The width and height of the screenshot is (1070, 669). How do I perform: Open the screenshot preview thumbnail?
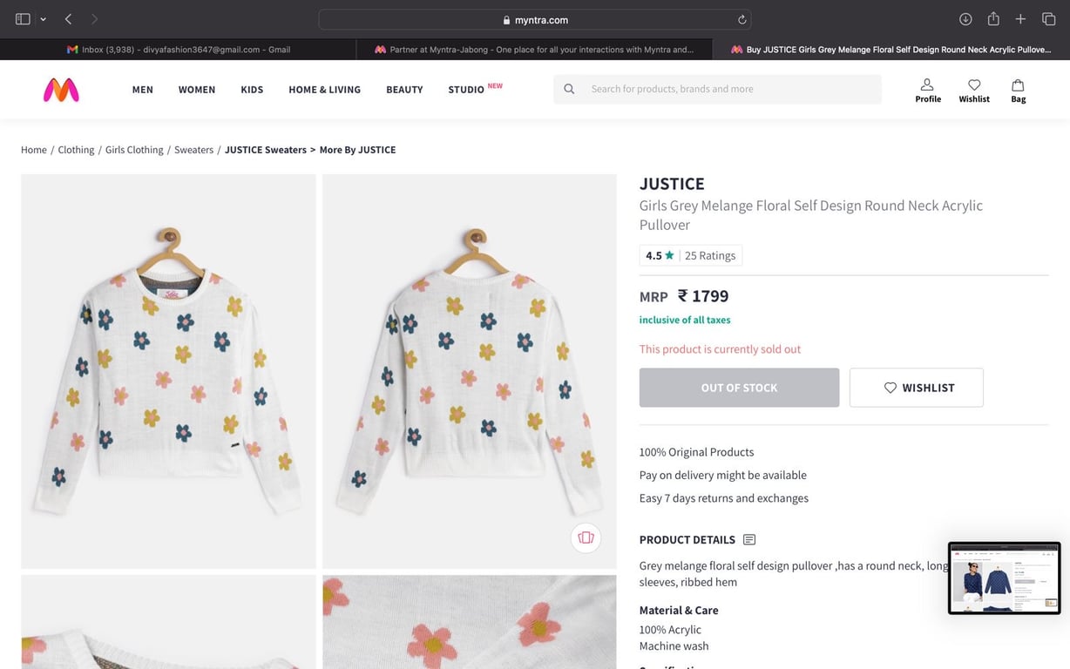[1004, 578]
